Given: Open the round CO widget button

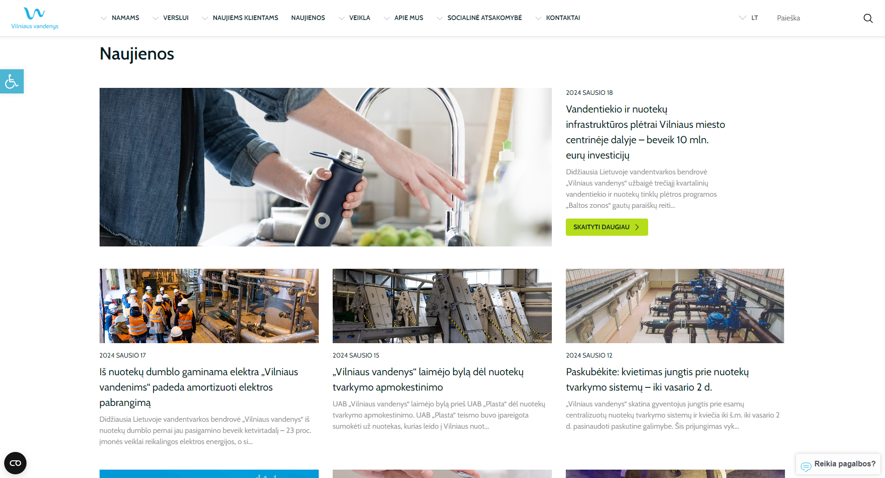Looking at the screenshot, I should coord(15,463).
